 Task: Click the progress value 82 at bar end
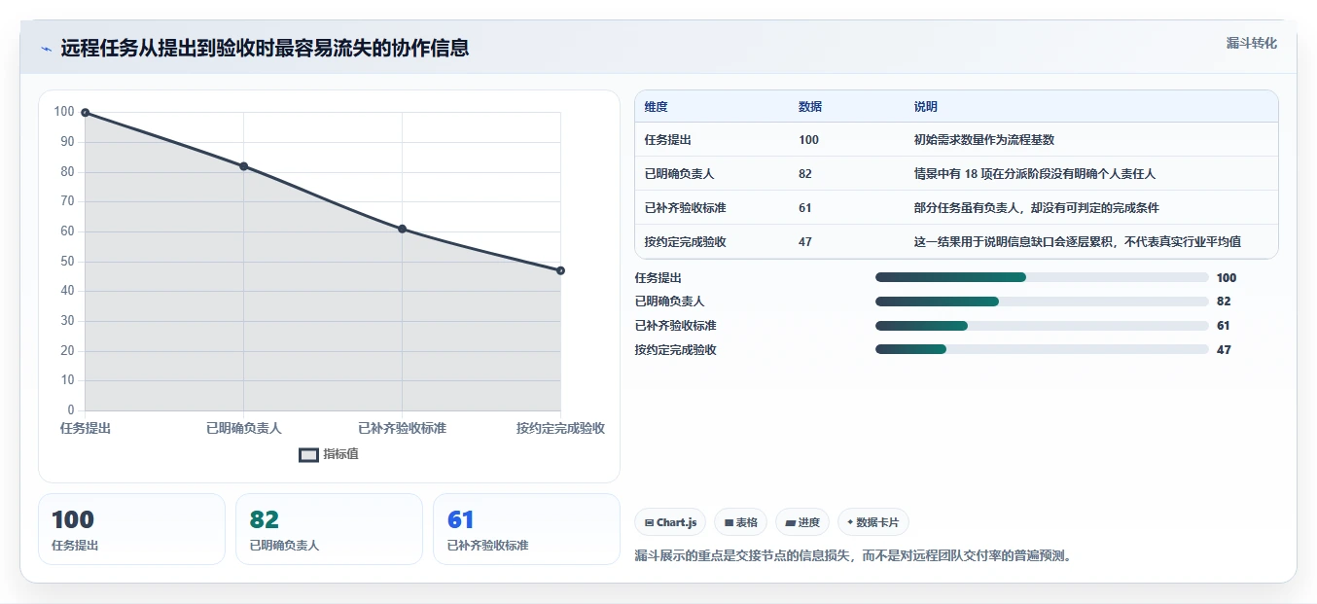(1224, 302)
